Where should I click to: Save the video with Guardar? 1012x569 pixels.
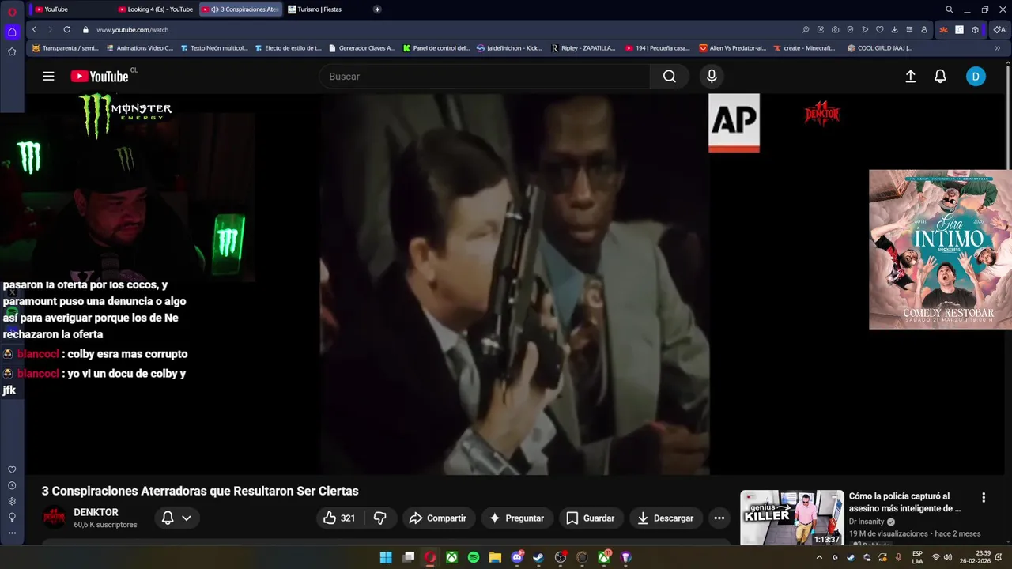pyautogui.click(x=591, y=518)
